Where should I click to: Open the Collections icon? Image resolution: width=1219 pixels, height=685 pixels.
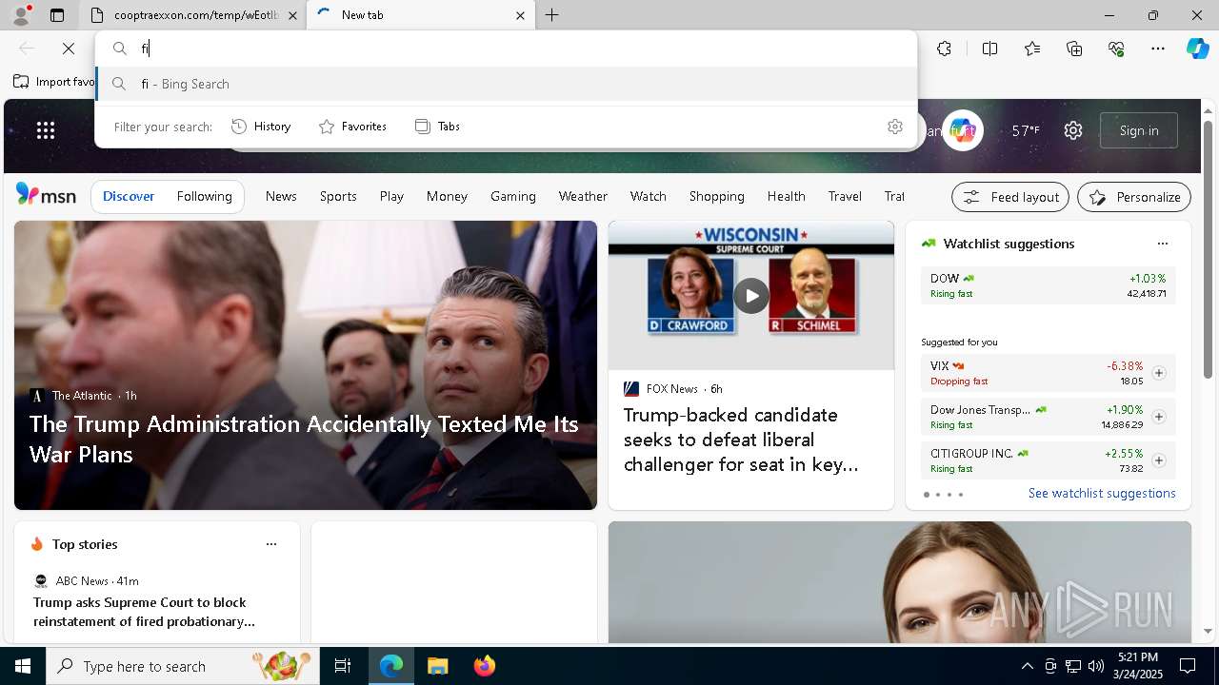coord(1074,49)
